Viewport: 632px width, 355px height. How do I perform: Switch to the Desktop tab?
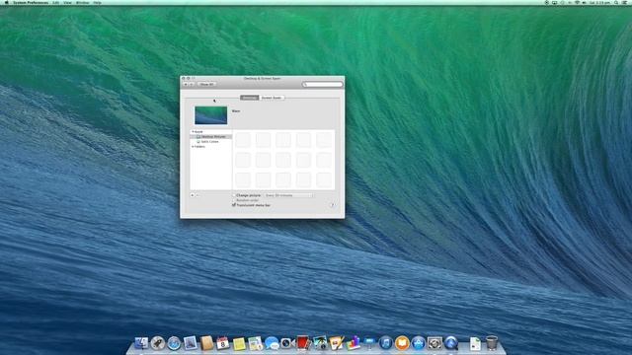pos(249,98)
